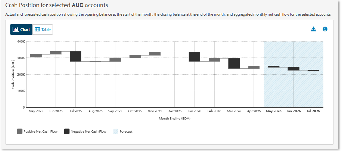Screen dimensions: 342x151
Task: Select the Nov 2025 positive cash flow bar
Action: click(155, 54)
